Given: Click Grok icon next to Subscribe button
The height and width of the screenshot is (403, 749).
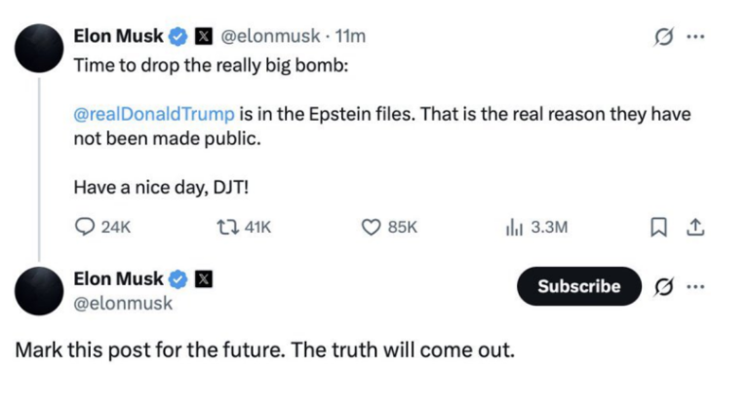Looking at the screenshot, I should [x=663, y=286].
